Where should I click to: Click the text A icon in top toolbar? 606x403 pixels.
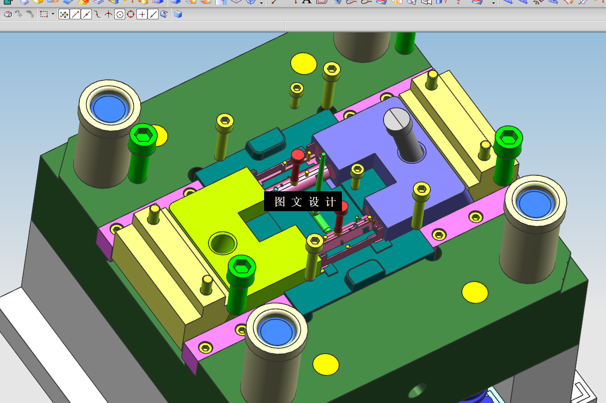coord(307,1)
